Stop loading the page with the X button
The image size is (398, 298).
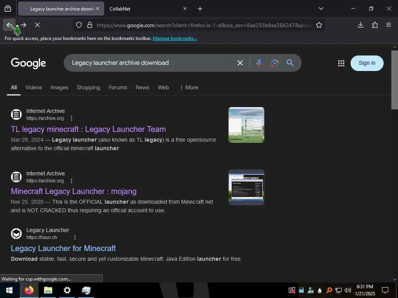pos(37,25)
